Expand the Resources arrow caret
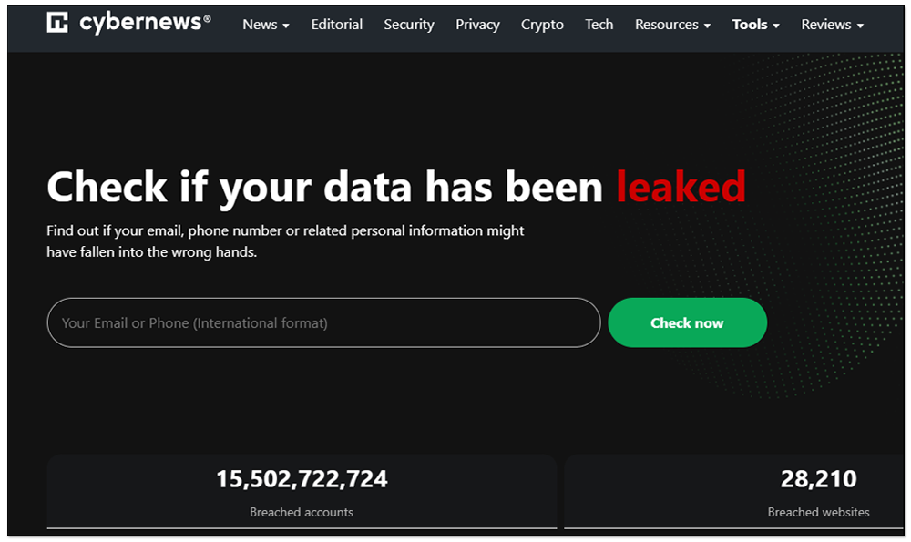911x542 pixels. (707, 26)
